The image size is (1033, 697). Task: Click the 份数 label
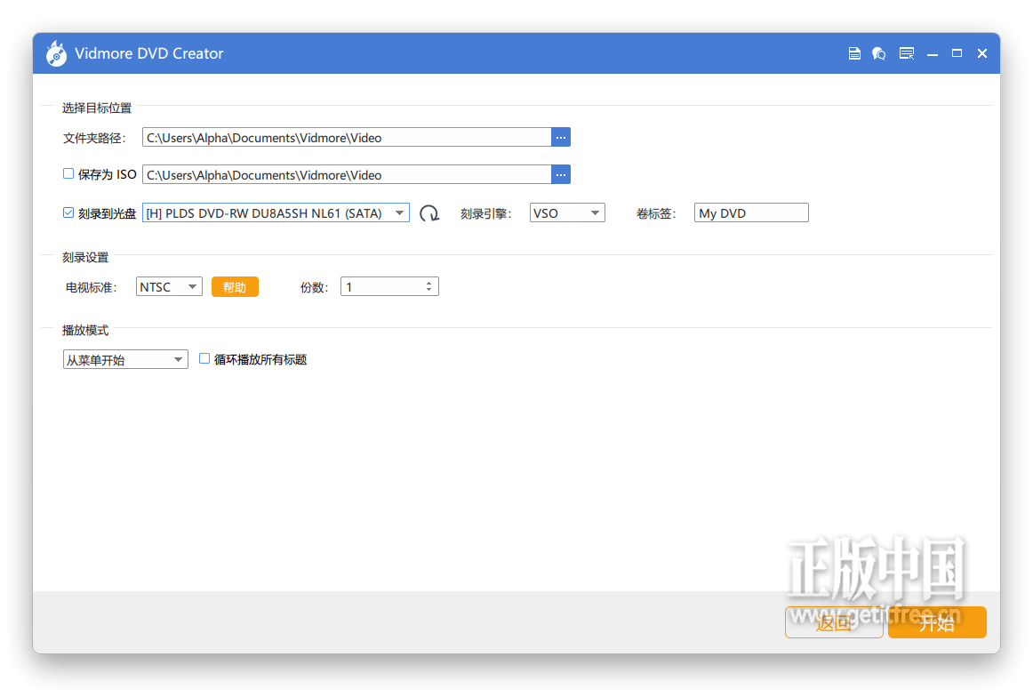point(314,287)
